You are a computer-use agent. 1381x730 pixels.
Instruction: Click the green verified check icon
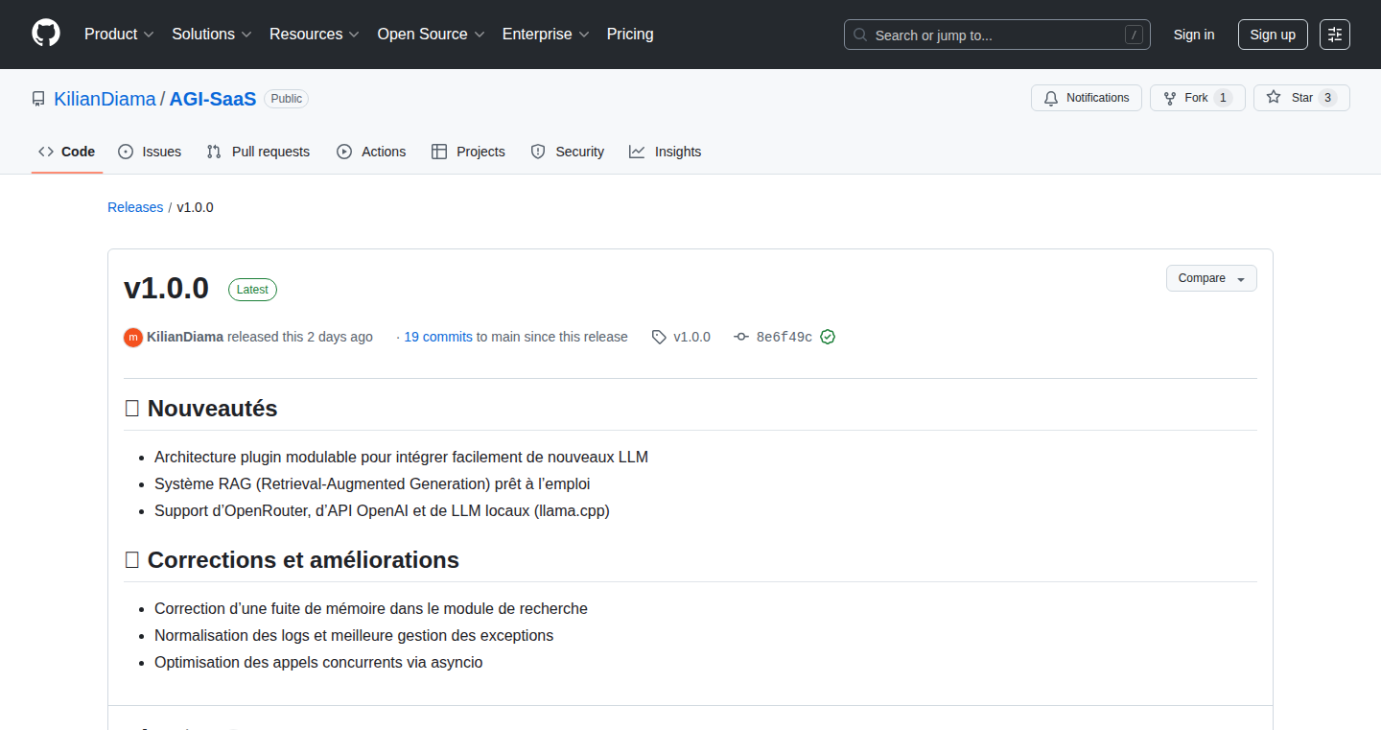point(828,337)
